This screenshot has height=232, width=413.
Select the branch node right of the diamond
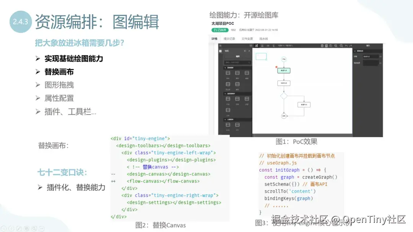point(304,105)
